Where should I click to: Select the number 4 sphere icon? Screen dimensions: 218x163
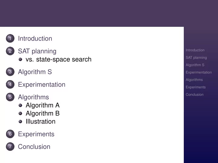coord(10,84)
